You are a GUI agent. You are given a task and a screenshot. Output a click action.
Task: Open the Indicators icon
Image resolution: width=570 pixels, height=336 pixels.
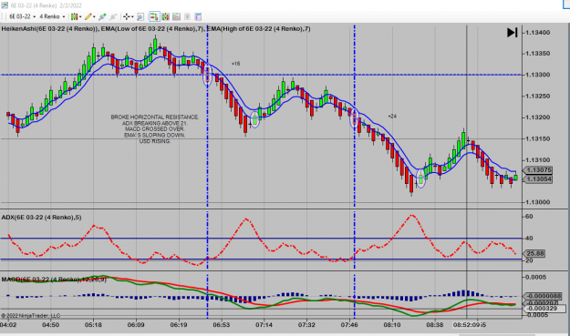[176, 16]
